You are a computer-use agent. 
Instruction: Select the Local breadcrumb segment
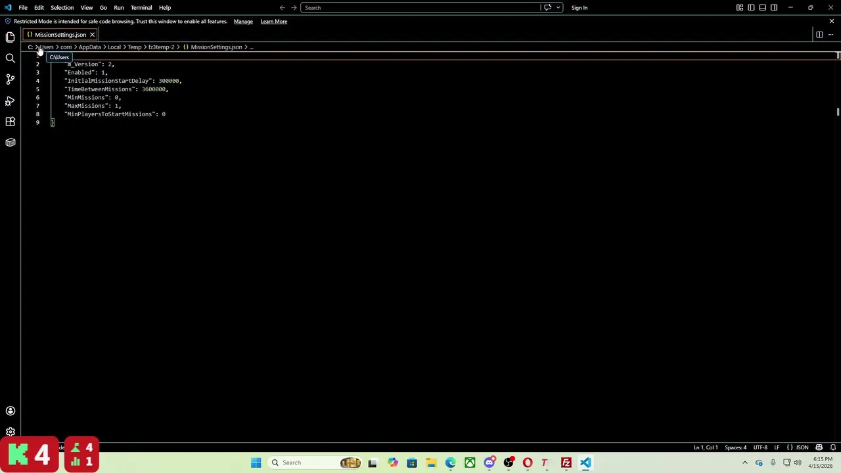click(114, 47)
